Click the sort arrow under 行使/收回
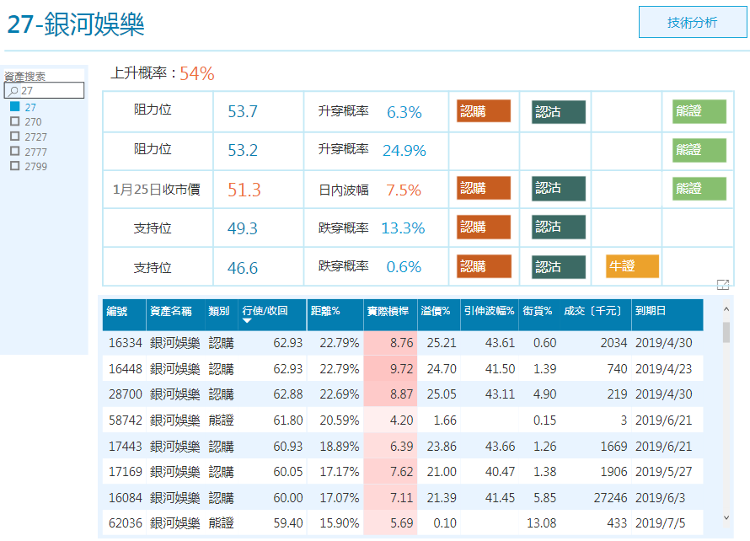The height and width of the screenshot is (541, 750). (247, 321)
